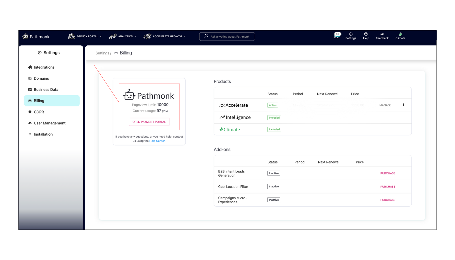Click the Price header in Add-ons table

click(x=360, y=162)
